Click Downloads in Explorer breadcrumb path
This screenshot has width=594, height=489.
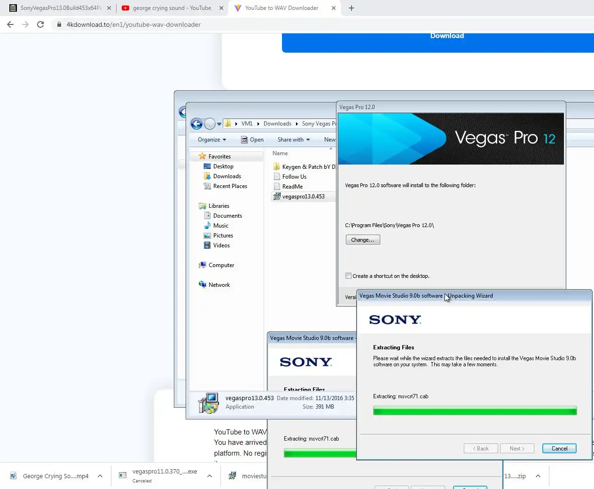[x=277, y=124]
